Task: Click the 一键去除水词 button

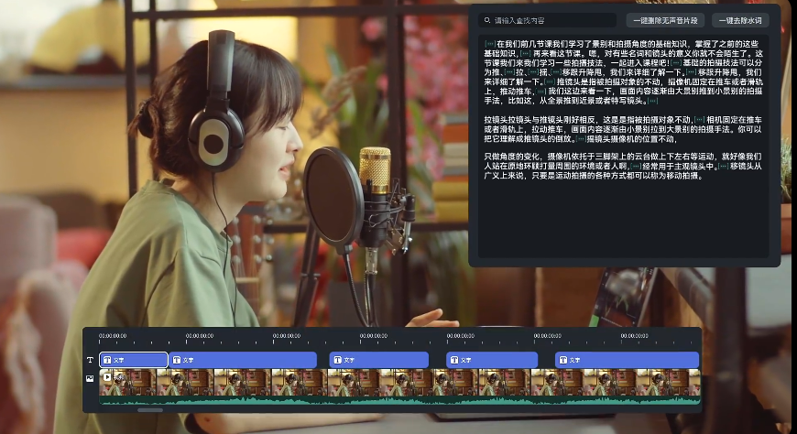Action: 740,19
